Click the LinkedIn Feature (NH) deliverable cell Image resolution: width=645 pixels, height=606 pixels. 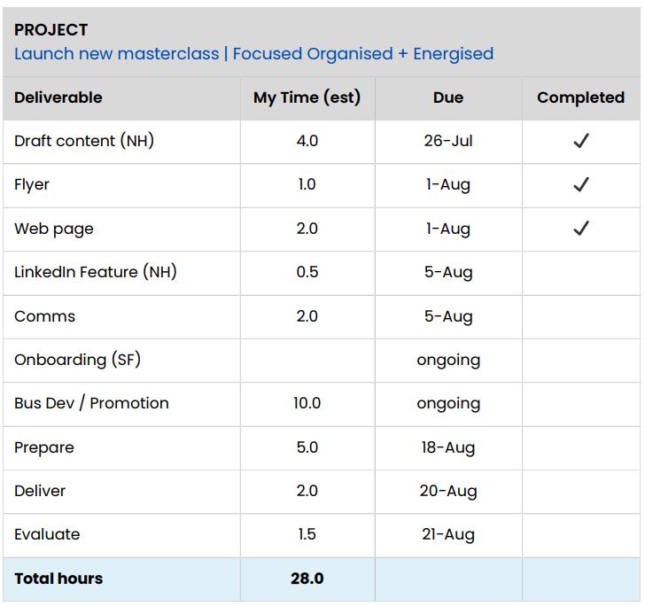(96, 272)
